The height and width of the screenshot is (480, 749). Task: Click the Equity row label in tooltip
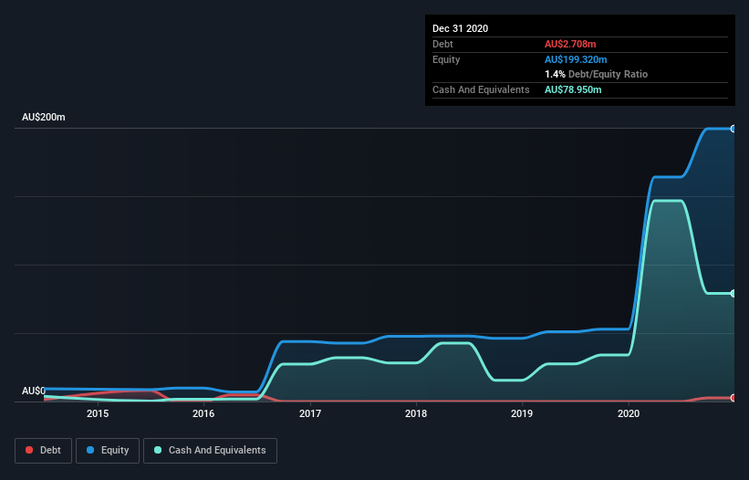click(446, 59)
